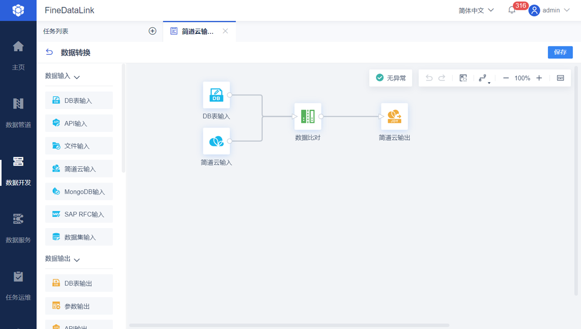Pick the SAP RFC输入 operator from palette
The height and width of the screenshot is (329, 581).
(x=79, y=214)
